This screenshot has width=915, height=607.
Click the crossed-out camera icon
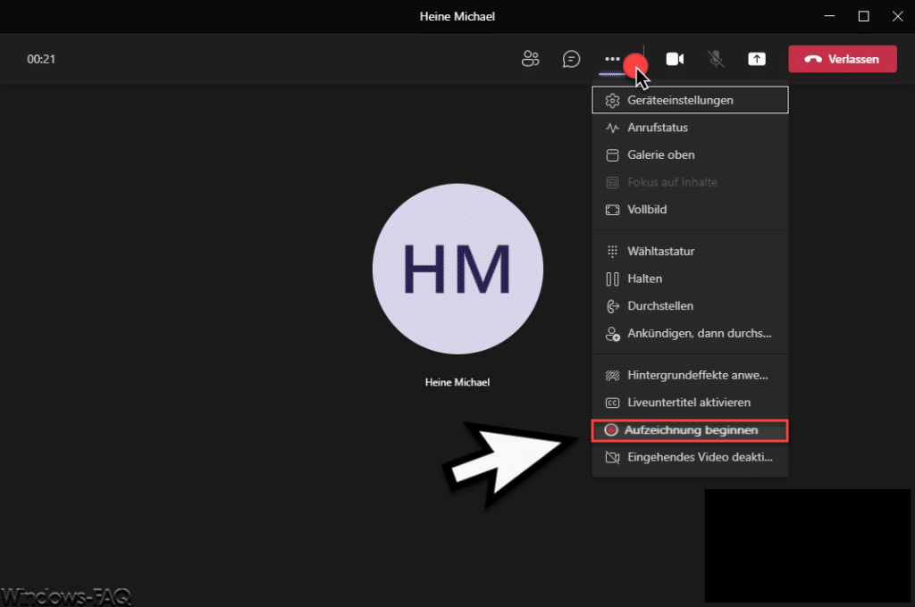pyautogui.click(x=612, y=458)
